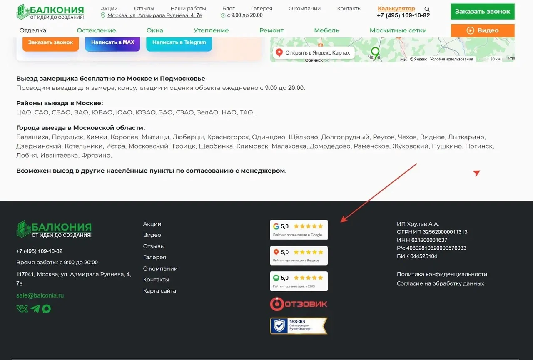533x360 pixels.
Task: Click the Время работы text in footer
Action: [57, 263]
